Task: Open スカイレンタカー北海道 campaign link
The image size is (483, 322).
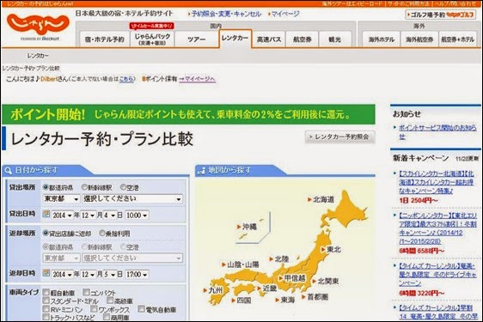Action: [437, 182]
